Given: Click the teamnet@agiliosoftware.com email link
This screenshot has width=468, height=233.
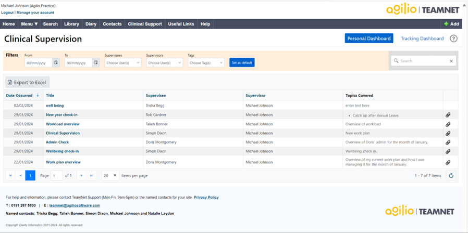Looking at the screenshot, I should coord(75,205).
